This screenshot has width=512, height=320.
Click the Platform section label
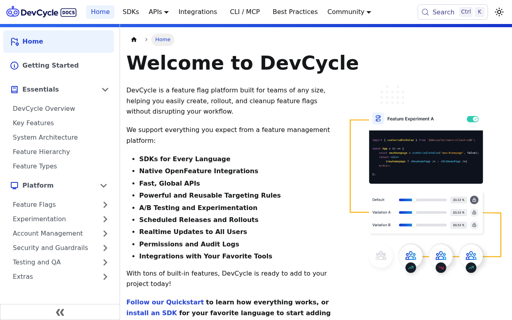[38, 186]
